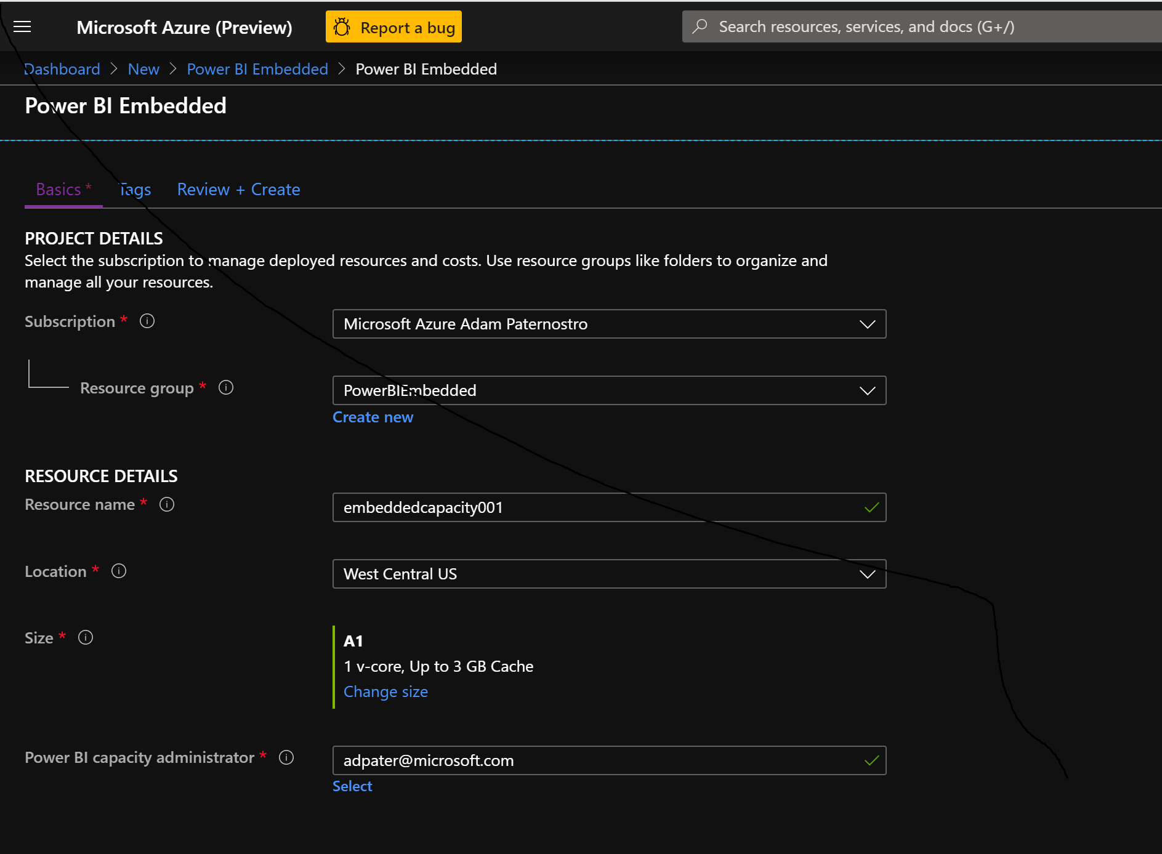Switch to the Tags tab
The image size is (1162, 854).
(x=135, y=190)
